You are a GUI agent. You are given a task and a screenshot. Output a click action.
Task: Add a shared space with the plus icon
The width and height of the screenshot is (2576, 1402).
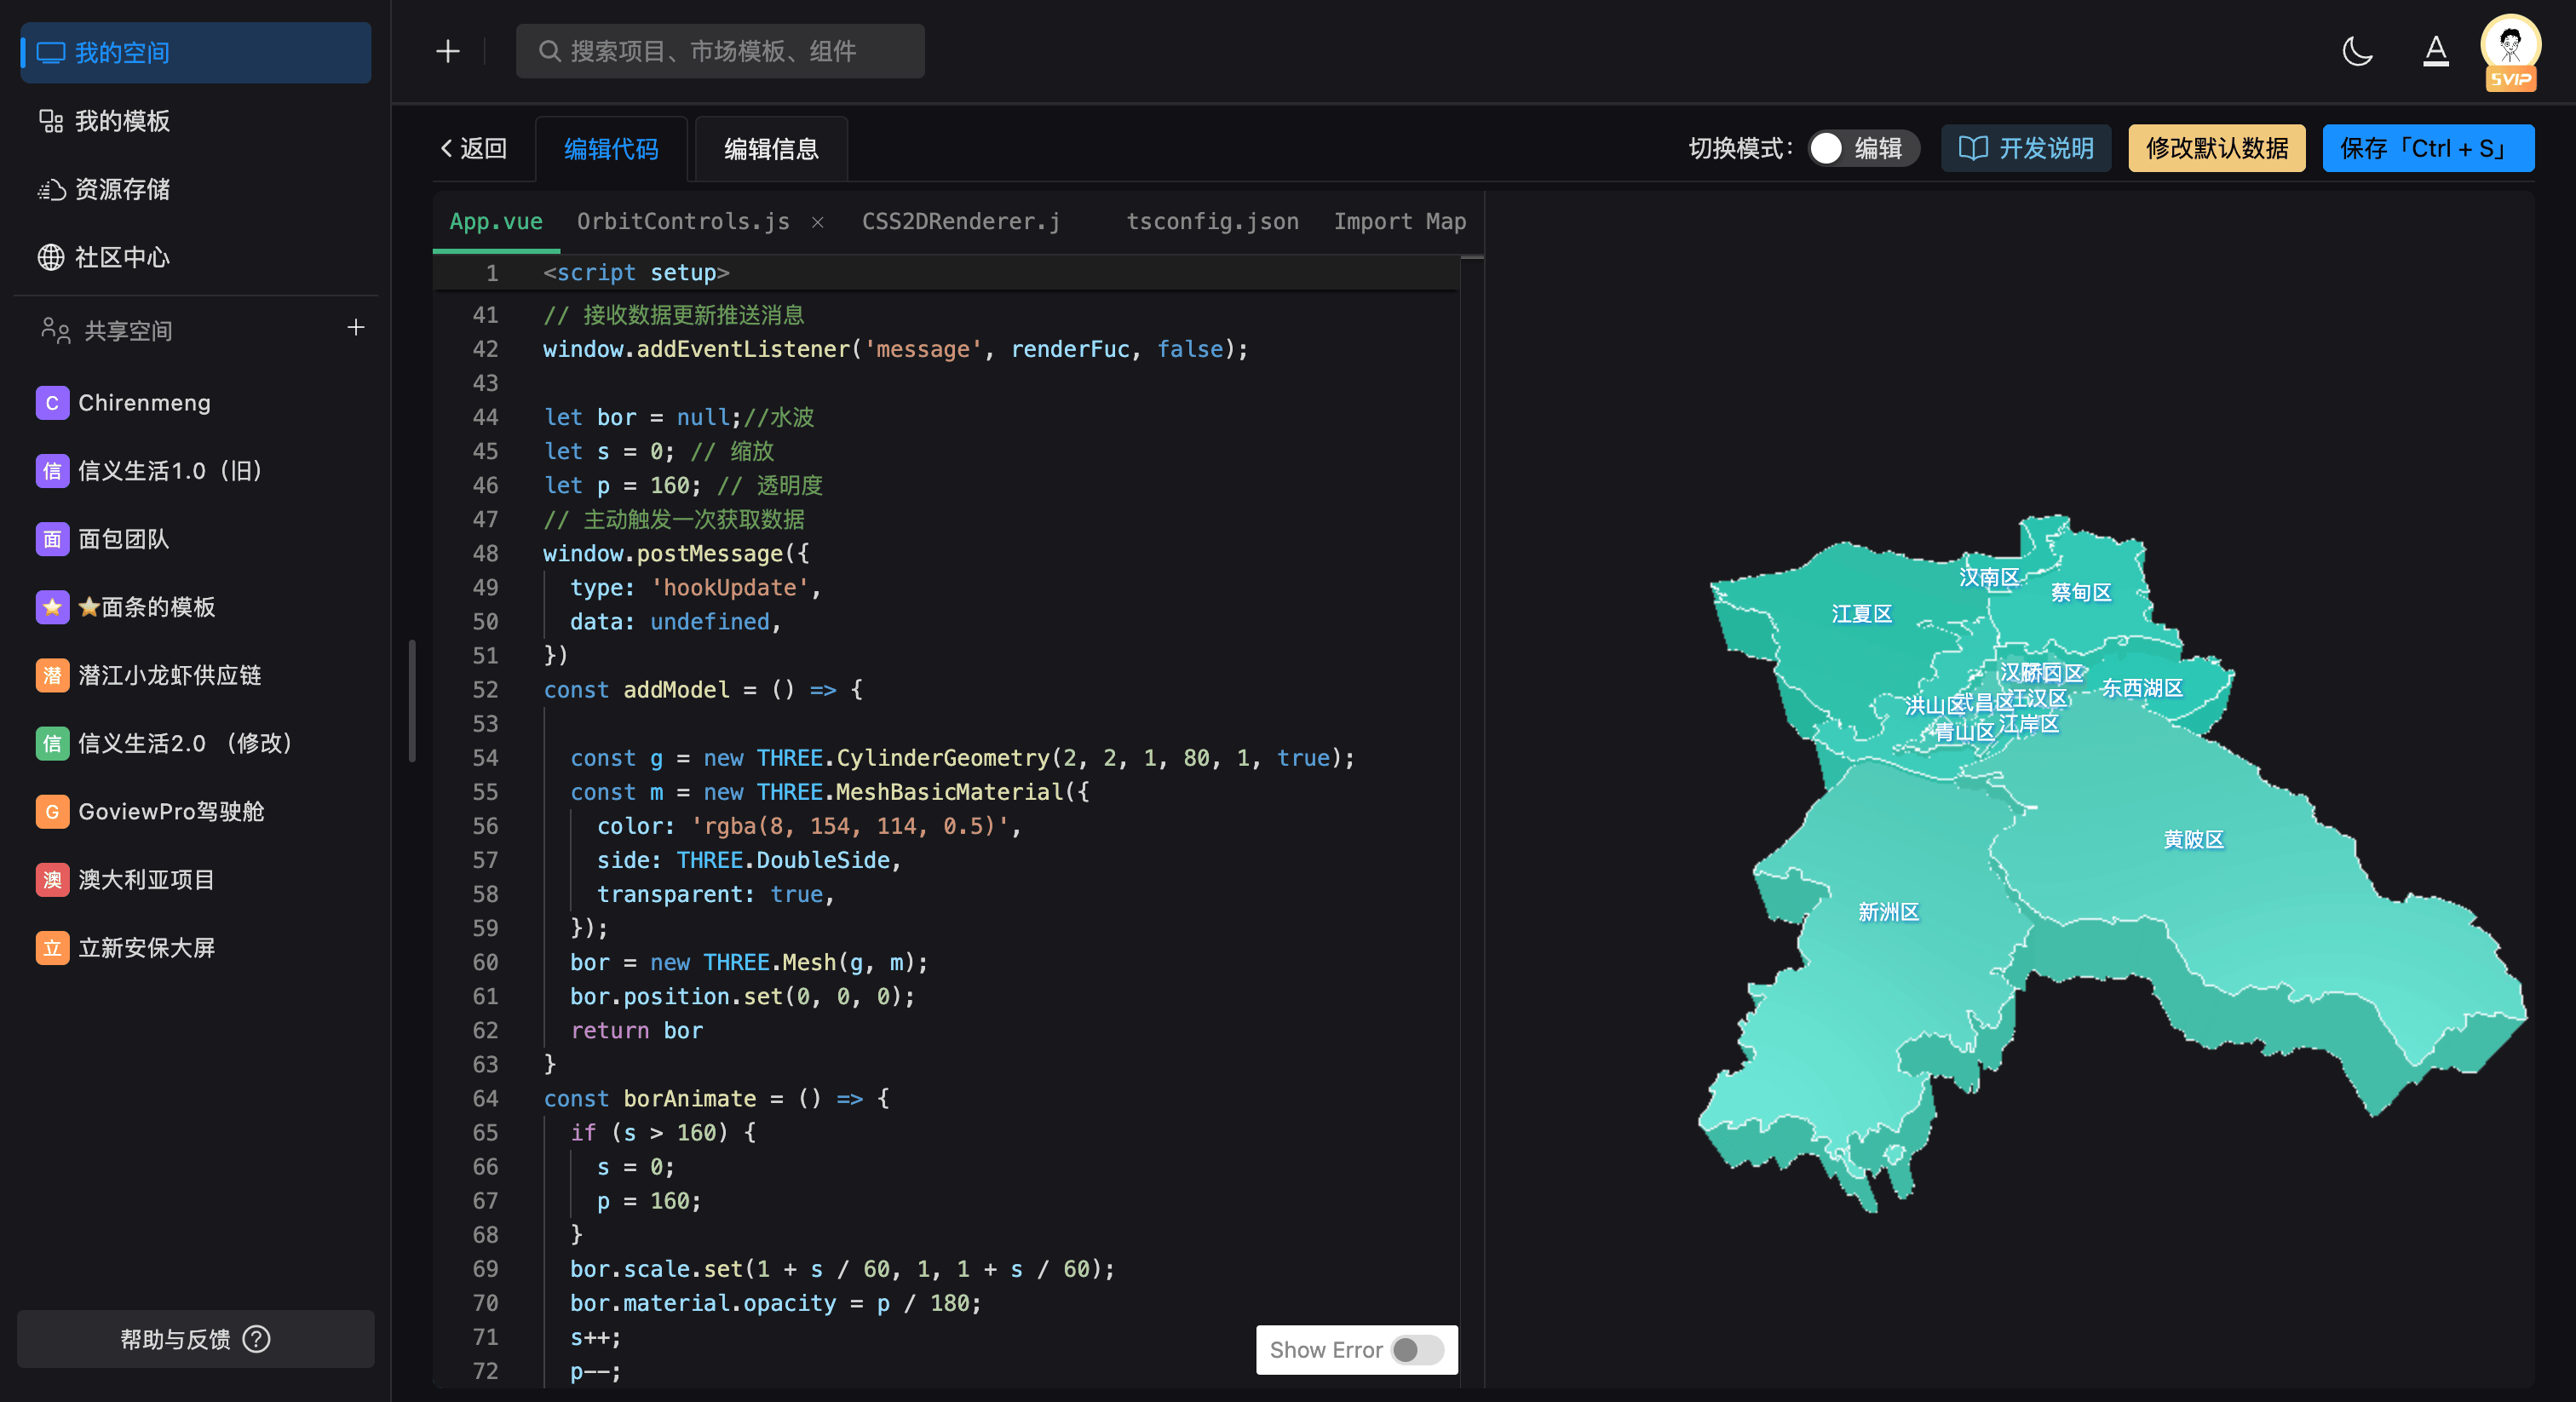pos(356,328)
